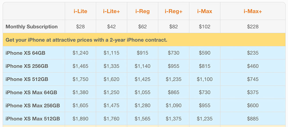This screenshot has height=127, width=288.
Task: Click the i-Max+ plan heading
Action: [x=253, y=11]
